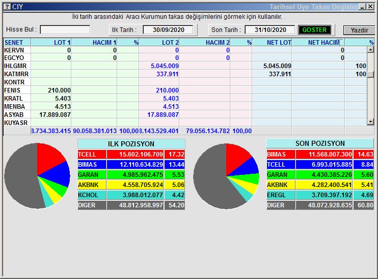Select the KATMRR stock row
The width and height of the screenshot is (378, 279).
point(185,74)
